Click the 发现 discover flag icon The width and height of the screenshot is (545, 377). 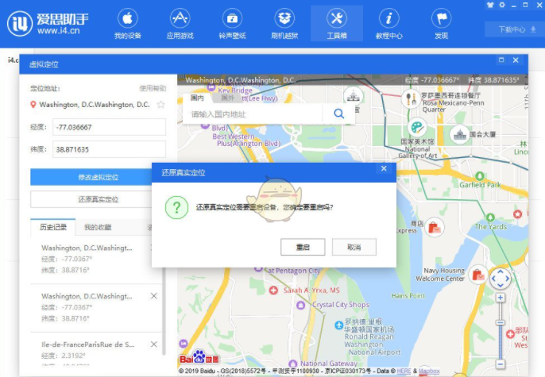click(x=441, y=24)
